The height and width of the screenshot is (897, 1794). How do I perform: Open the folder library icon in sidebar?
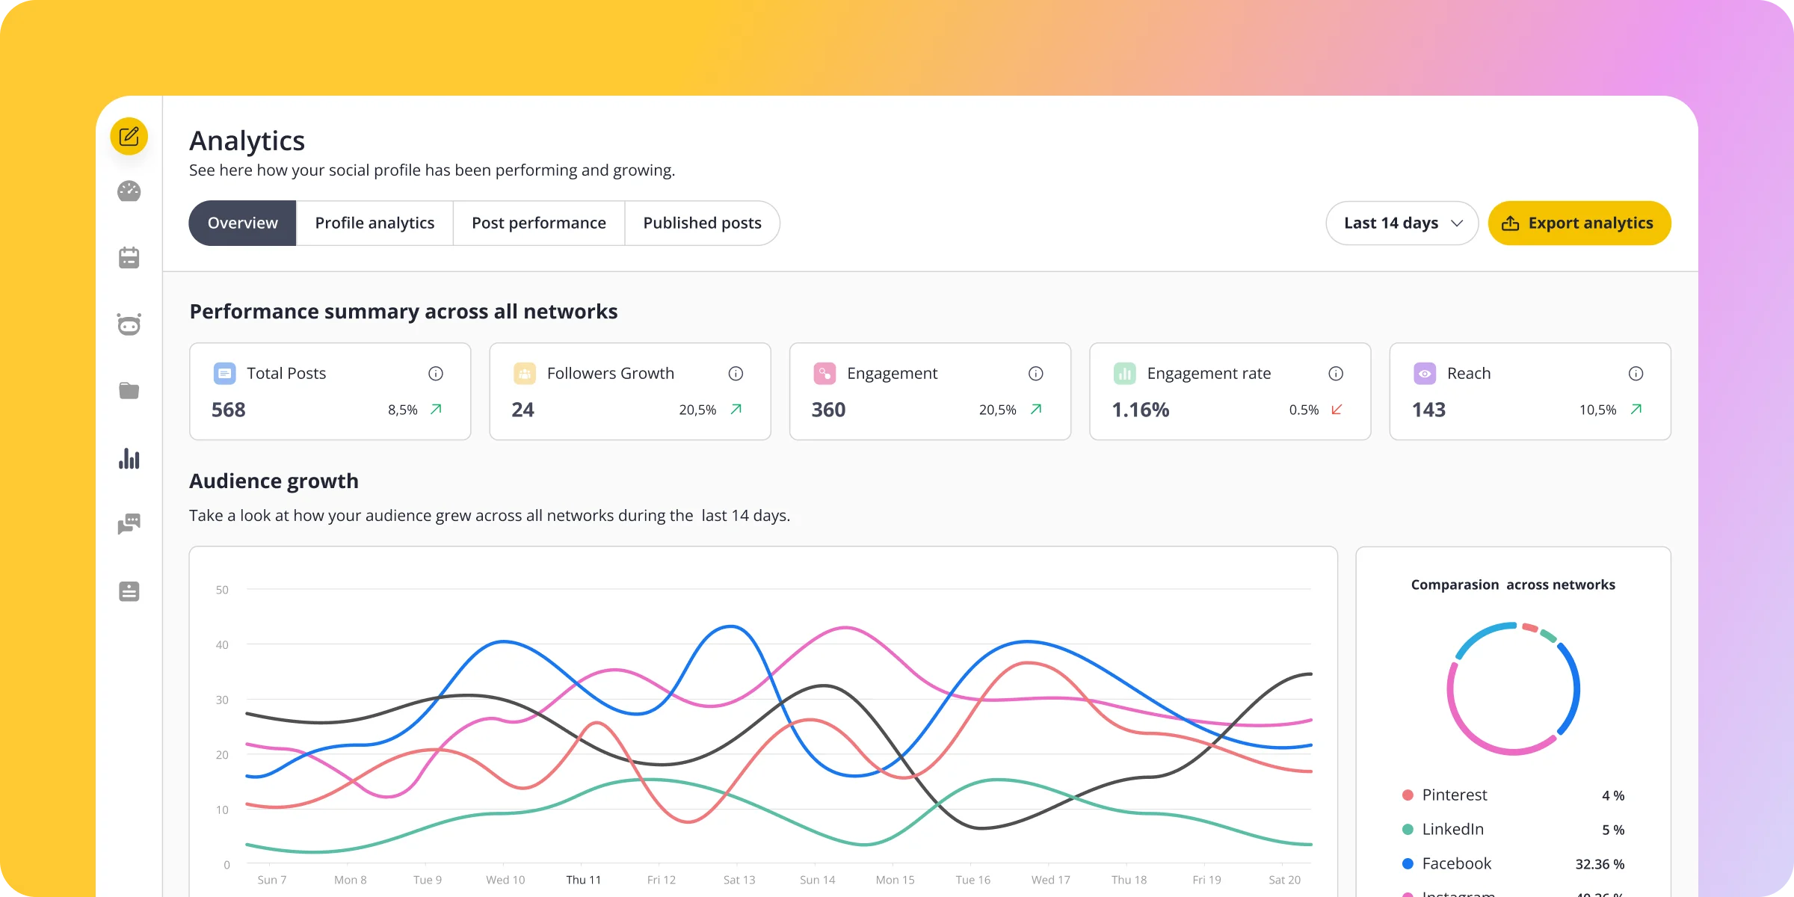pos(129,390)
